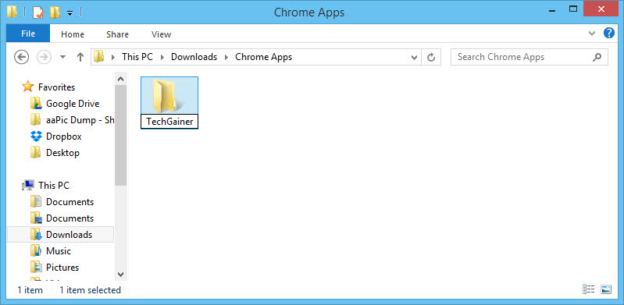Open the recent locations dropdown arrow
The image size is (624, 305).
(x=62, y=57)
